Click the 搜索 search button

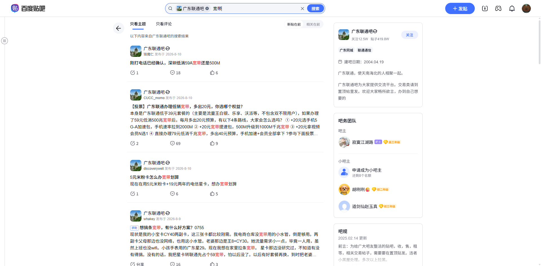click(x=315, y=8)
